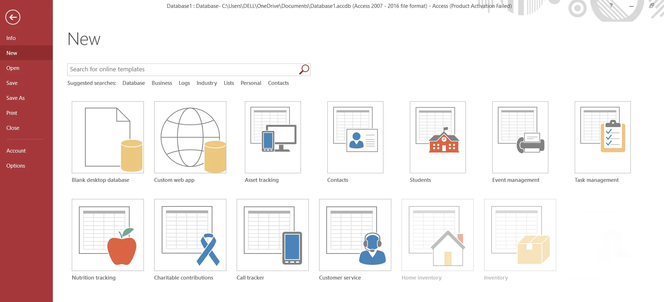Open the Info menu item
The width and height of the screenshot is (664, 302).
coord(11,38)
